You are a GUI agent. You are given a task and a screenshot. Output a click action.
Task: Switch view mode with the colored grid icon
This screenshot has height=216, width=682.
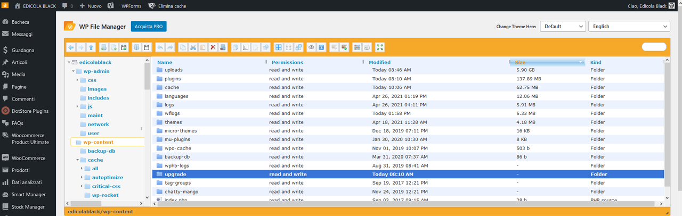(x=357, y=47)
